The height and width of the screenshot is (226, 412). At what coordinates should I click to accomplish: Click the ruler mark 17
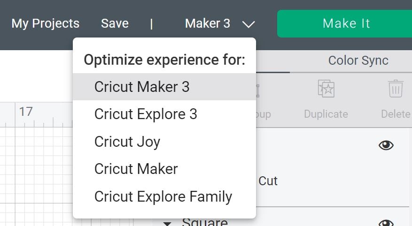[x=26, y=112]
